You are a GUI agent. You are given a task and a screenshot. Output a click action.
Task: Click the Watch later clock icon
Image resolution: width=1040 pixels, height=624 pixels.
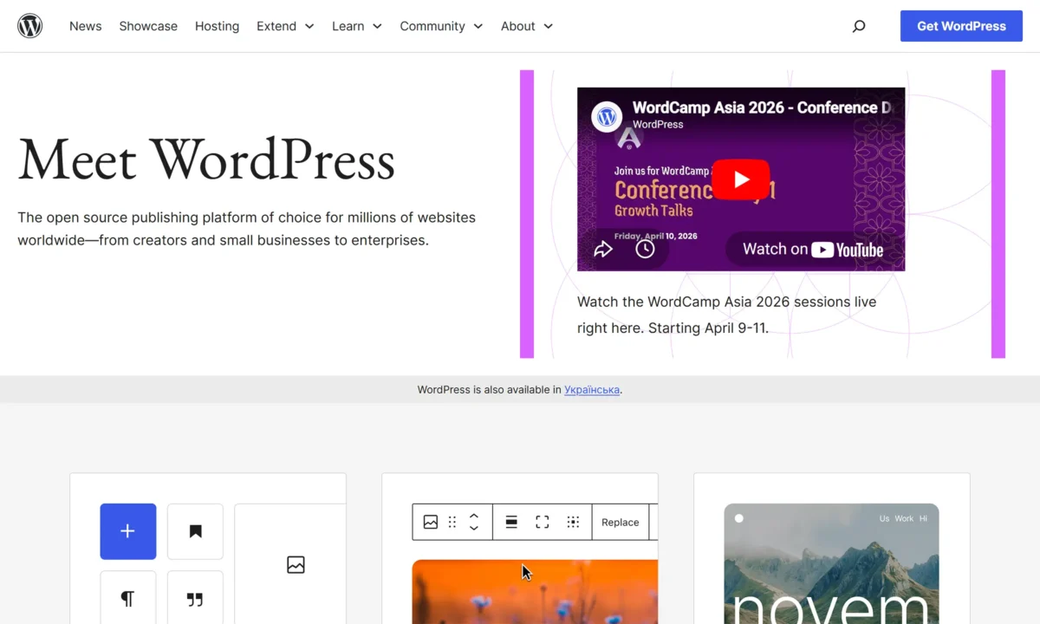click(x=645, y=250)
